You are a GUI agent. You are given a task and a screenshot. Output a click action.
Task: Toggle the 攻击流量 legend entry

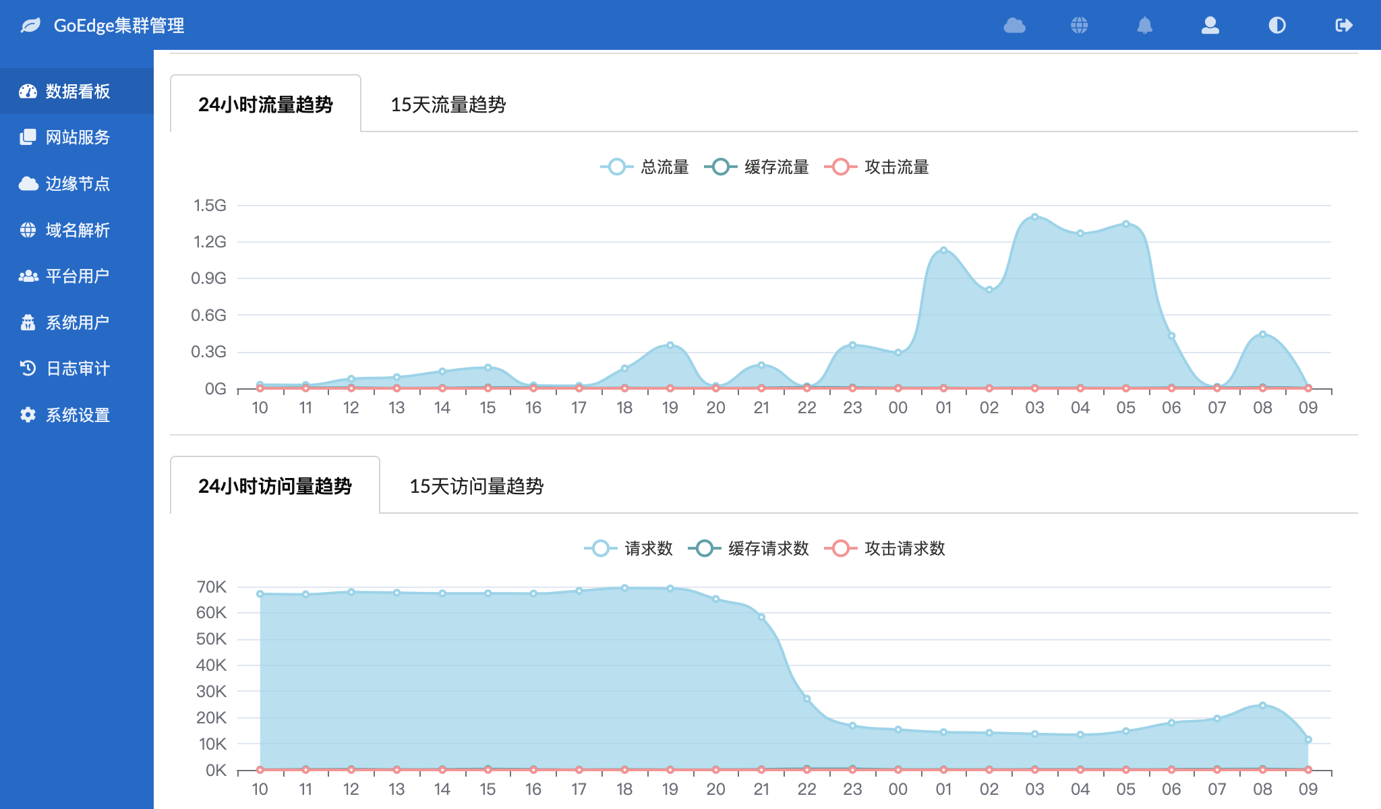pos(883,167)
